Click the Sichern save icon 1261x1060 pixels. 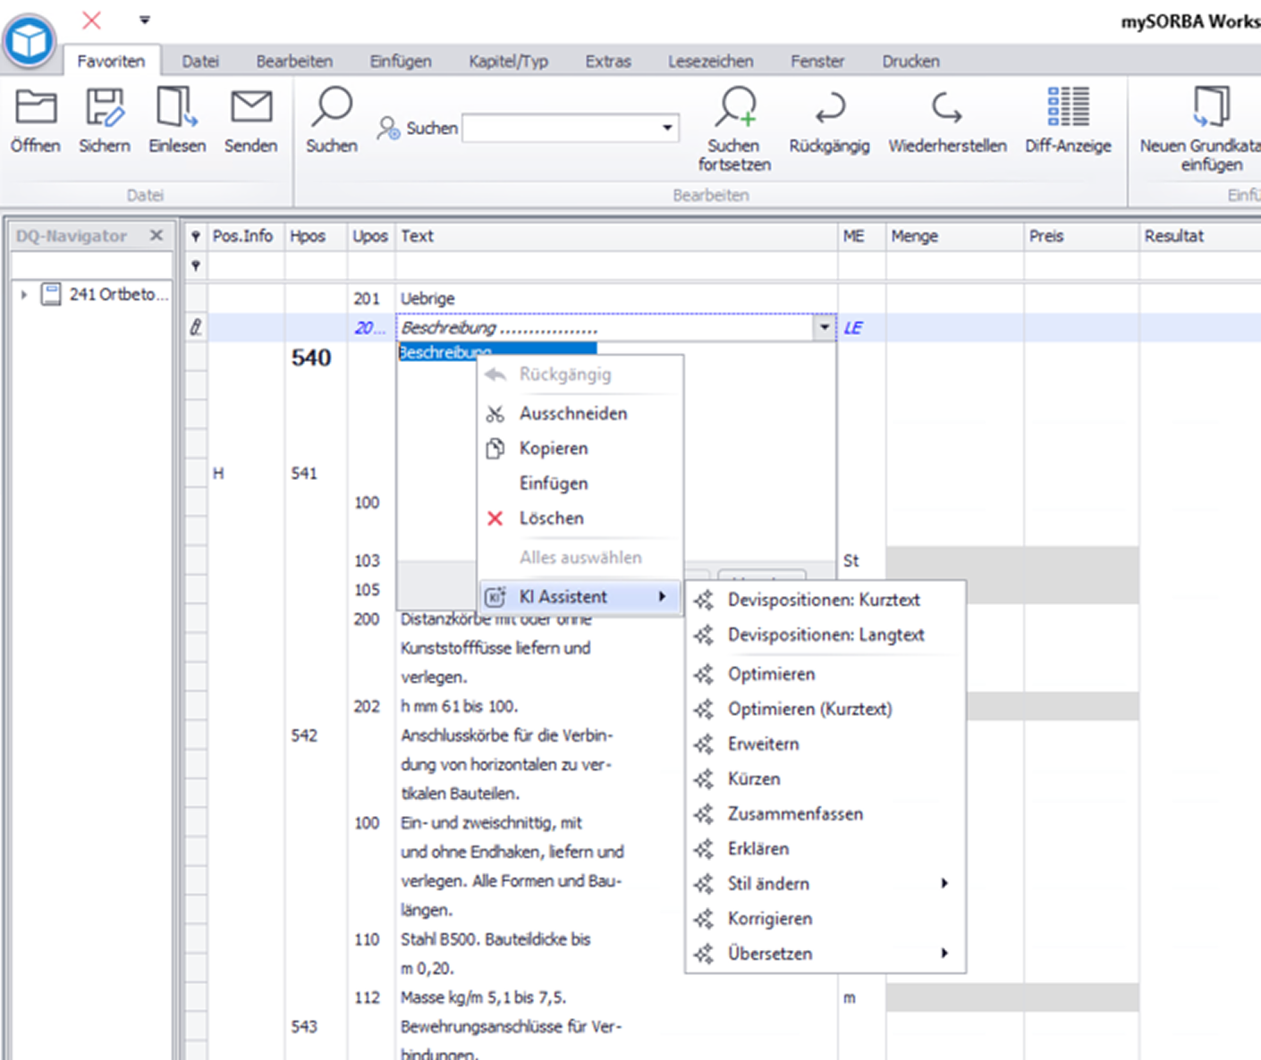coord(105,107)
